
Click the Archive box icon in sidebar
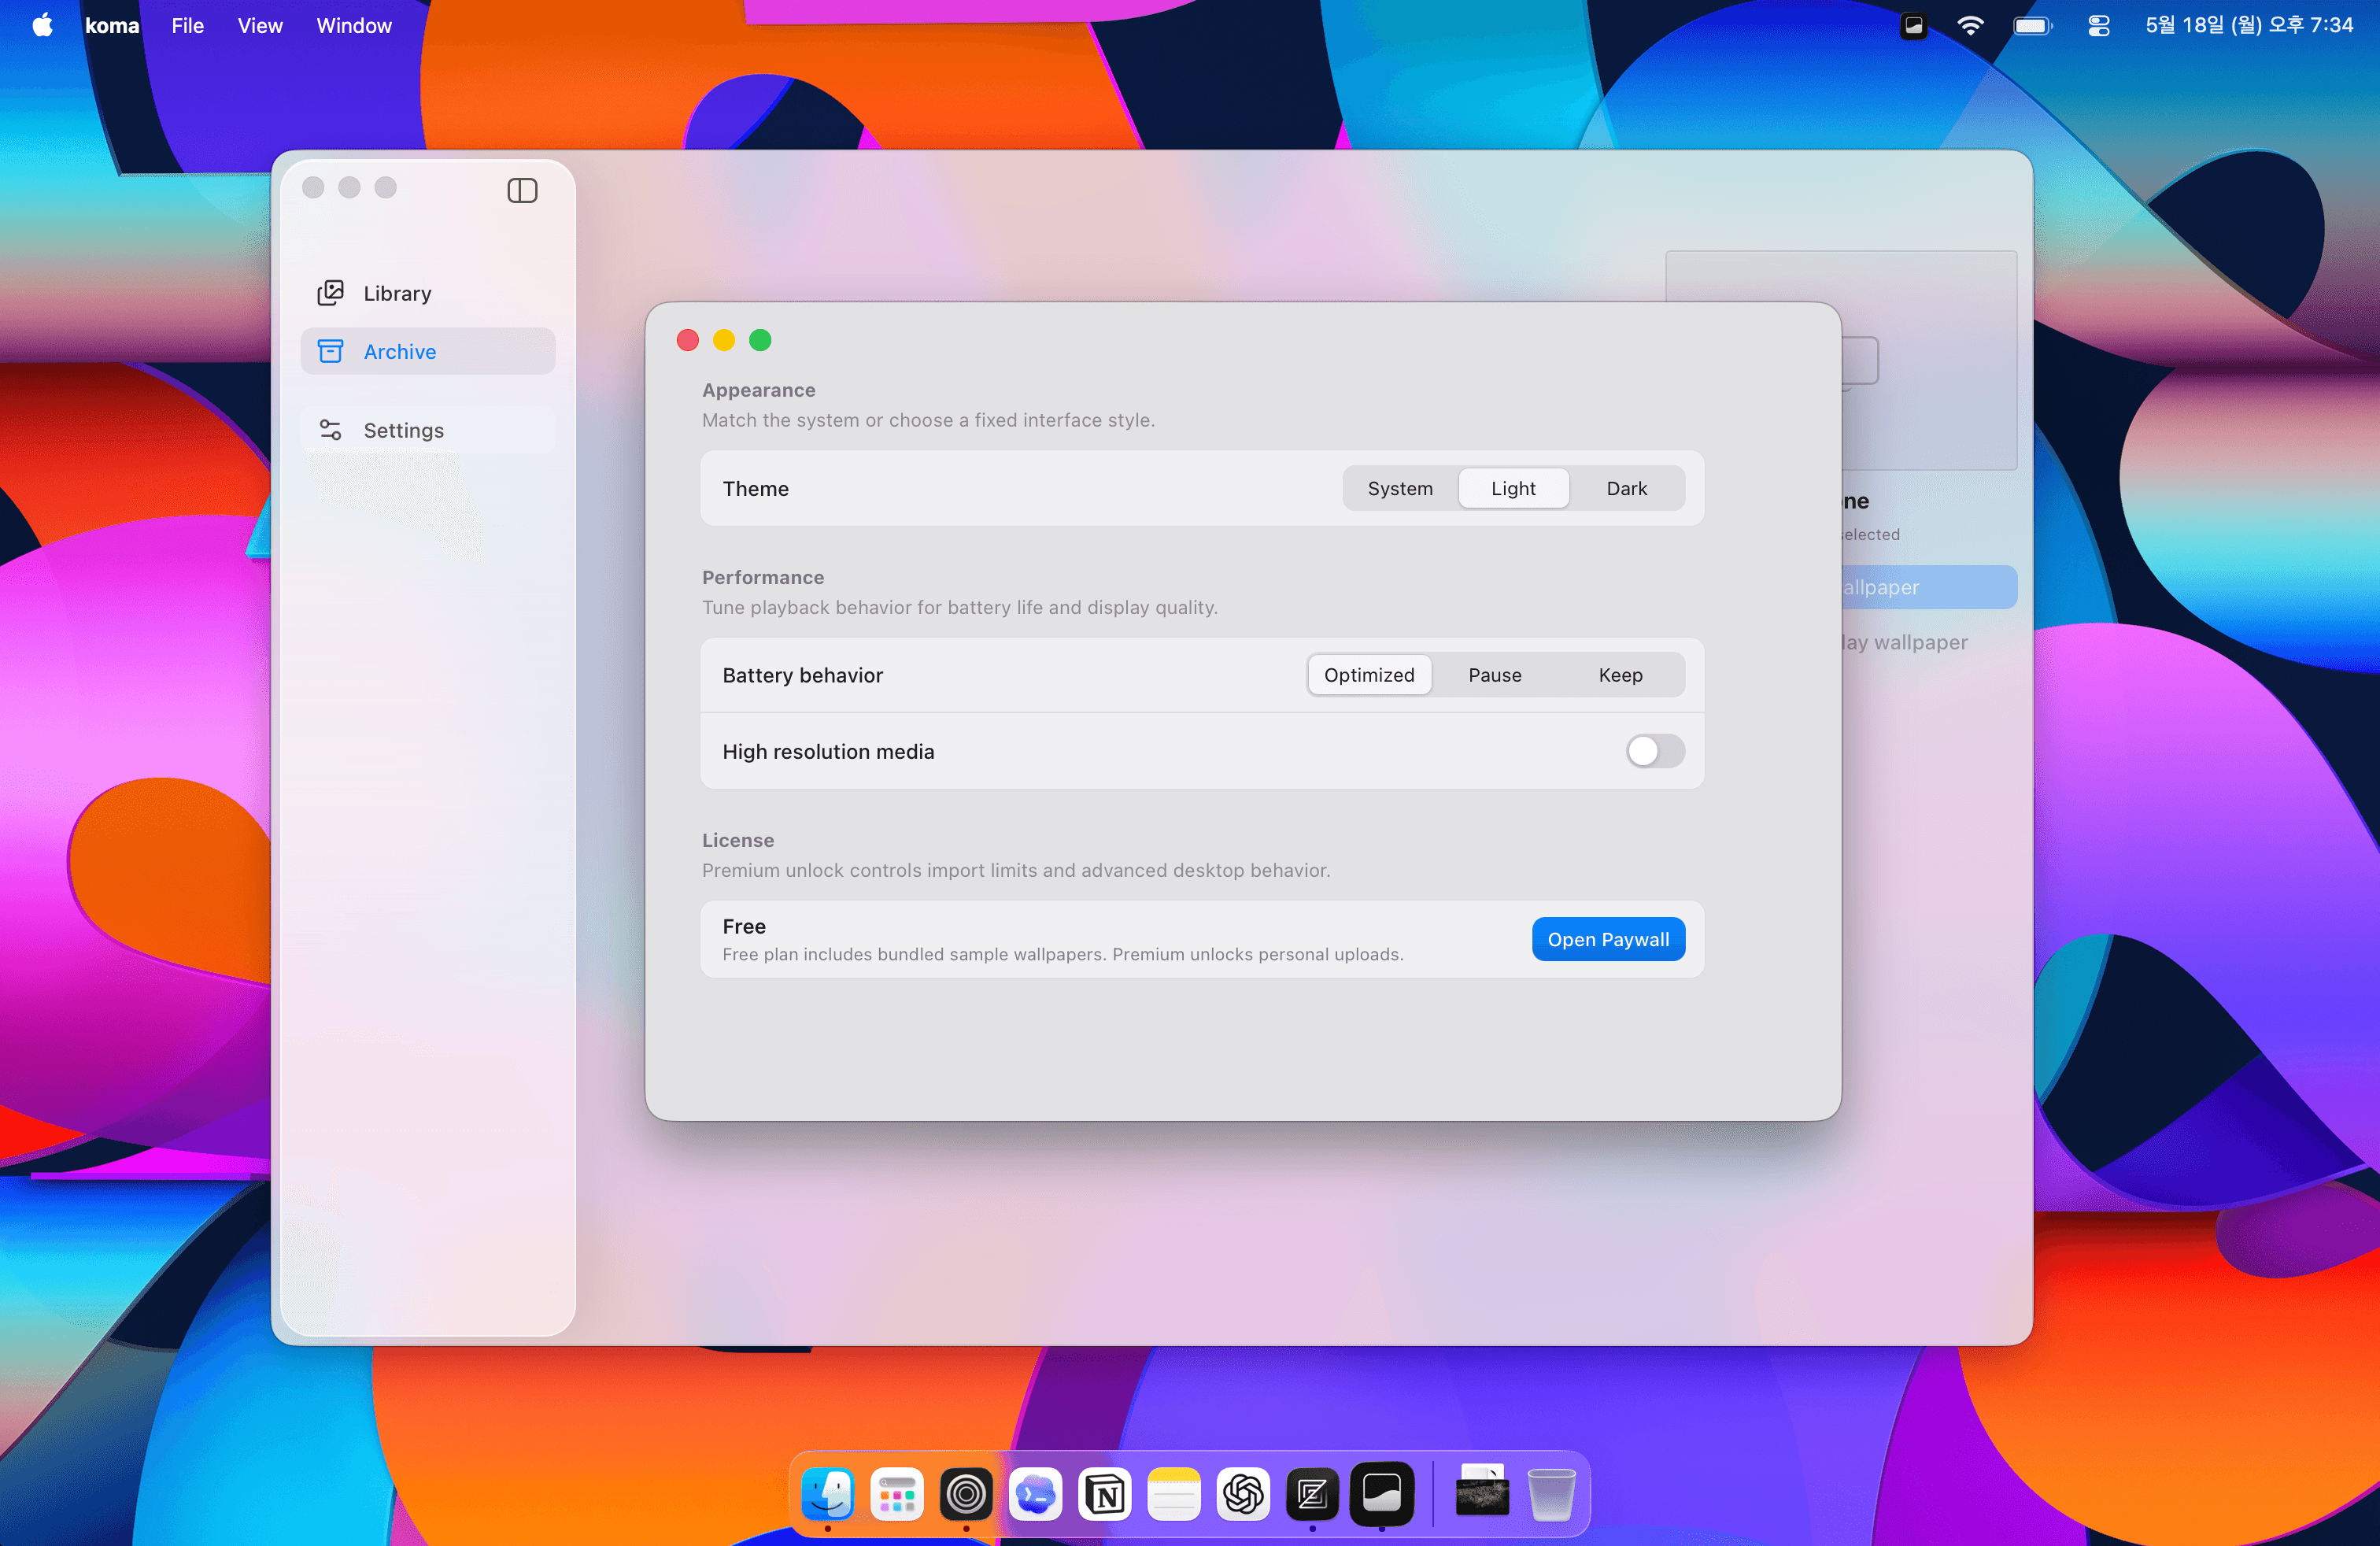click(330, 351)
